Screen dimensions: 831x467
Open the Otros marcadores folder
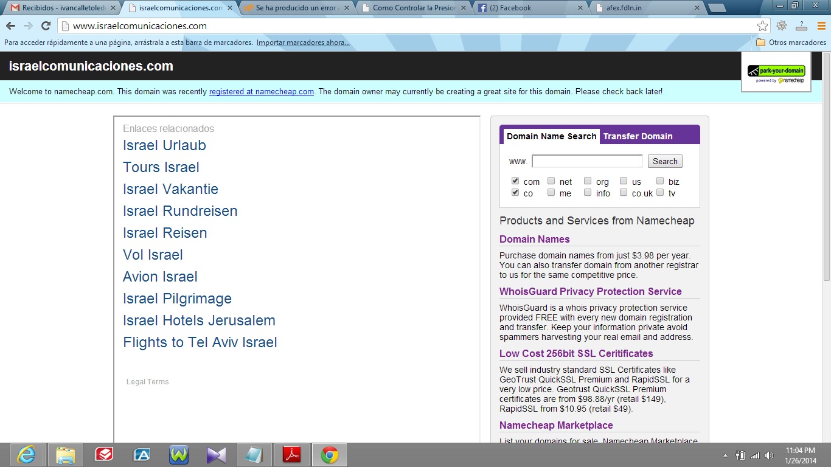(x=791, y=43)
